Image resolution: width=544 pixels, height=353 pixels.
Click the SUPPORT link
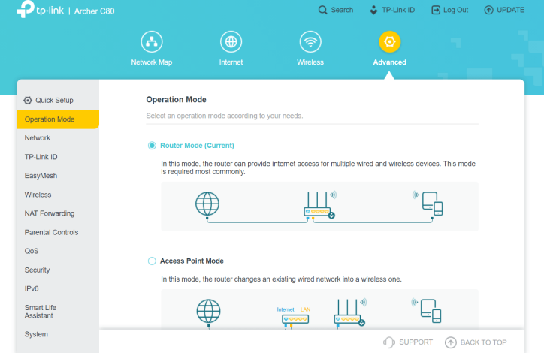tap(408, 342)
